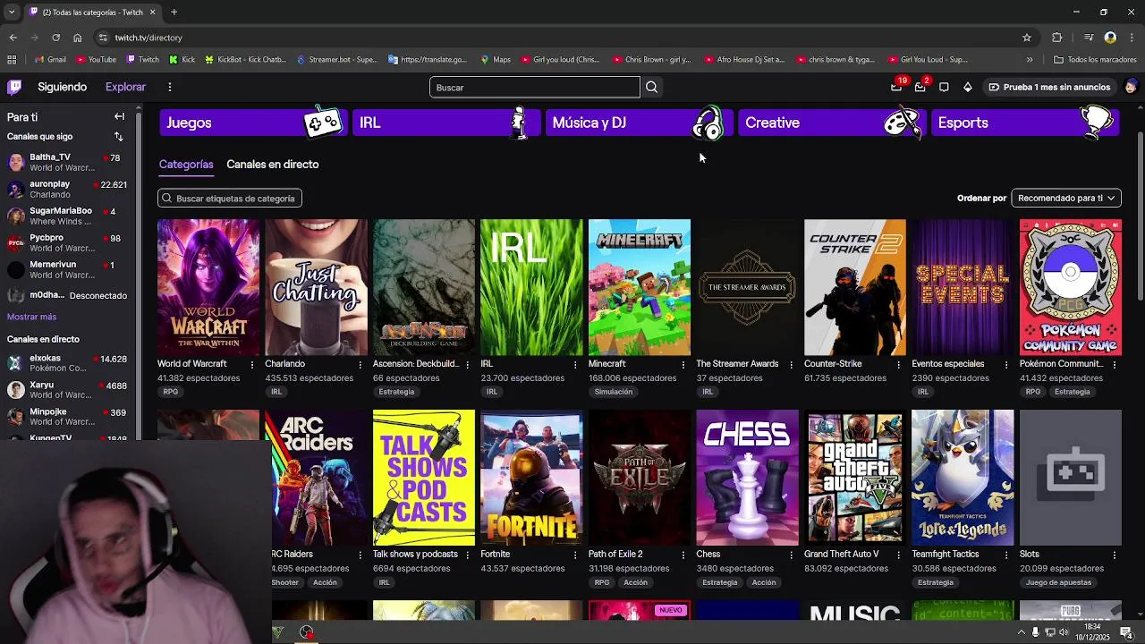Screen dimensions: 1145x644
Task: Open whispers chat bubble icon
Action: click(944, 87)
